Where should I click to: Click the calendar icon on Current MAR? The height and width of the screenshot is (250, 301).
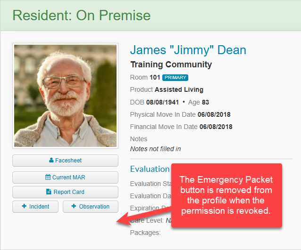pyautogui.click(x=48, y=177)
